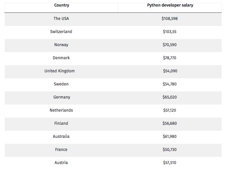Select the Australia country cell
Viewport: 227px width, 170px height.
pos(61,136)
